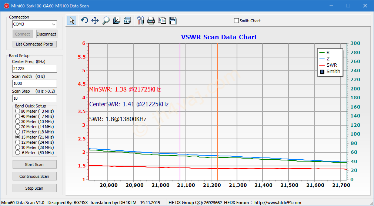Click the R entry in legend
Screen dimensions: 374x206
click(x=325, y=53)
